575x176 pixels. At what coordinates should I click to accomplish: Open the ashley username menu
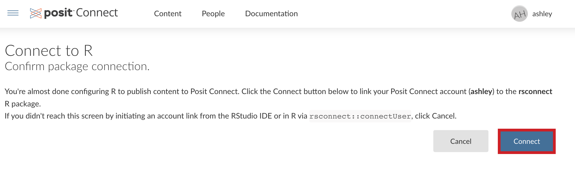coord(542,14)
